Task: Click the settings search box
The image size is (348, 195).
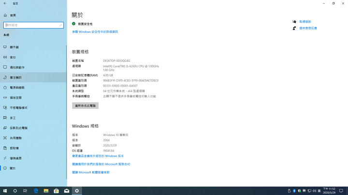Action: (33, 25)
